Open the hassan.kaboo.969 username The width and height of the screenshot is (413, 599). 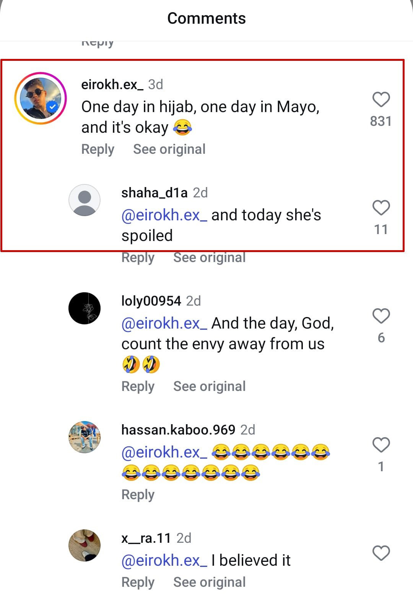pos(178,430)
